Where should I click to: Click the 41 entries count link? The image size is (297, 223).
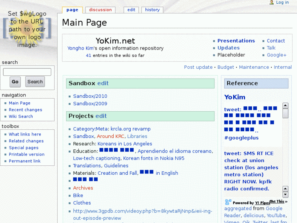[x=89, y=55]
